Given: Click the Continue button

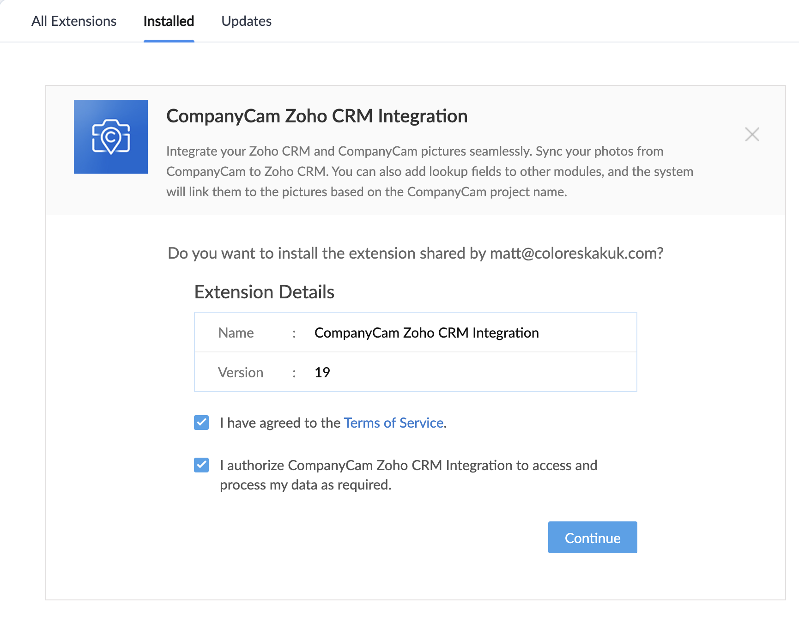Looking at the screenshot, I should (x=593, y=538).
